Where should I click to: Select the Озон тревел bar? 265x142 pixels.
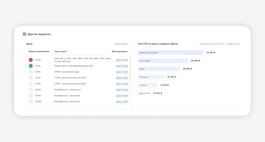tap(163, 61)
